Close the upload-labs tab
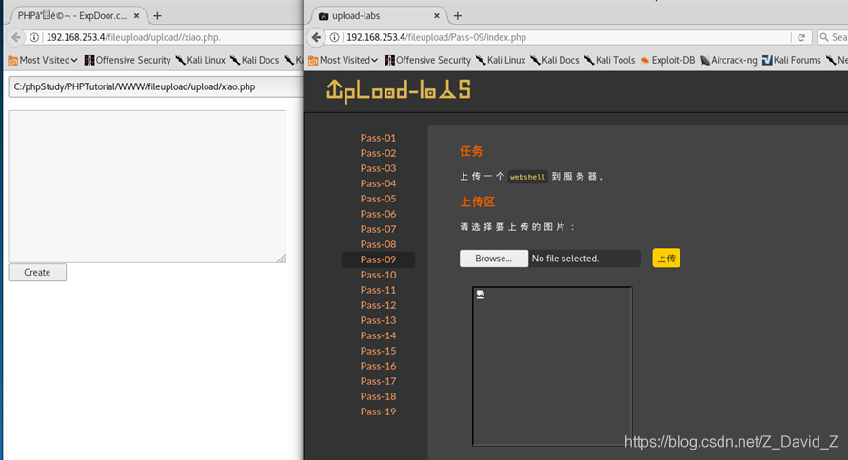This screenshot has height=460, width=848. [437, 15]
